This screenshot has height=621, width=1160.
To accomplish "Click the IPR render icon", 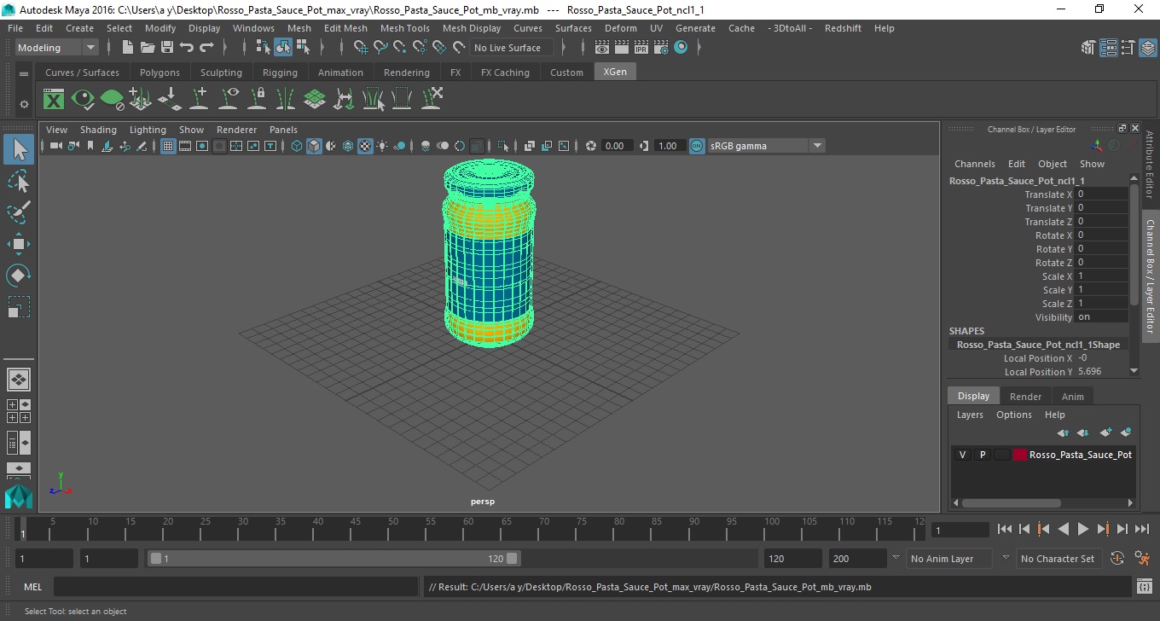I will pos(641,48).
